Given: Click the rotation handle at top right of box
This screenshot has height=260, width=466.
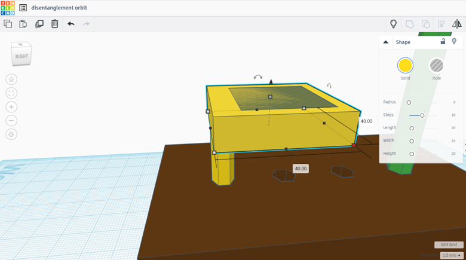Looking at the screenshot, I should 329,86.
